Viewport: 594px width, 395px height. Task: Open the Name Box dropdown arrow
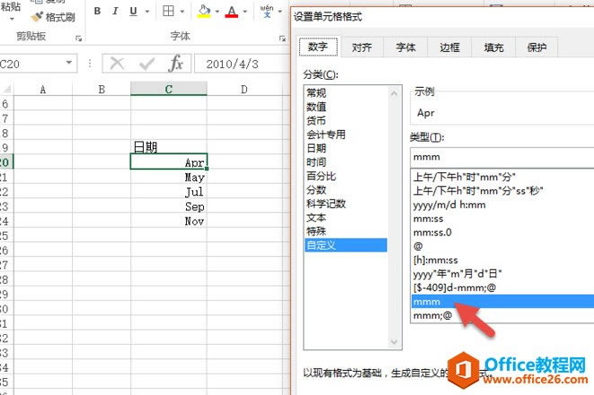[x=69, y=63]
